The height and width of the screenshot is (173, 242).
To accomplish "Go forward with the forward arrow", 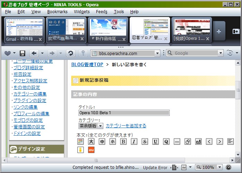I will coord(52,53).
